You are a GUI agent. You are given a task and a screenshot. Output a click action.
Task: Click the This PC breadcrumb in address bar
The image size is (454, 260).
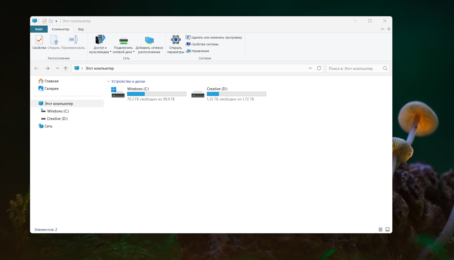[x=100, y=68]
